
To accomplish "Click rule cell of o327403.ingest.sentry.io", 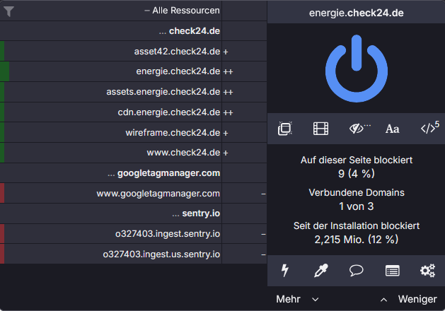I will coord(244,234).
